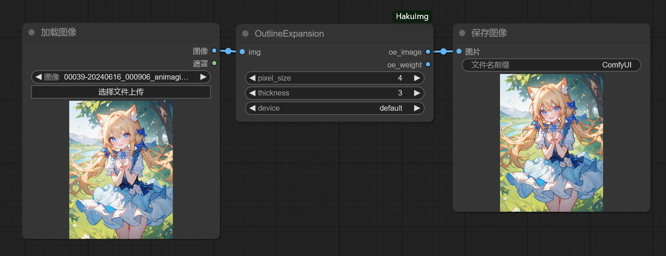Click the img input socket
666x256 pixels.
(242, 52)
